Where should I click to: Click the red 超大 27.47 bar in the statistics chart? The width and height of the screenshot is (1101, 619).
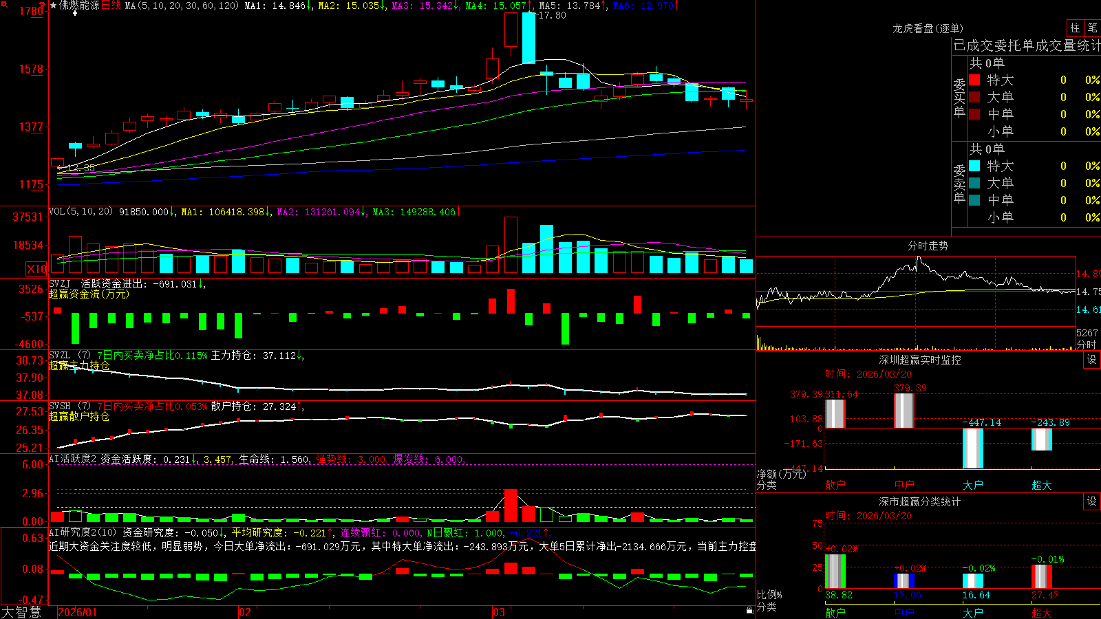tap(1041, 576)
